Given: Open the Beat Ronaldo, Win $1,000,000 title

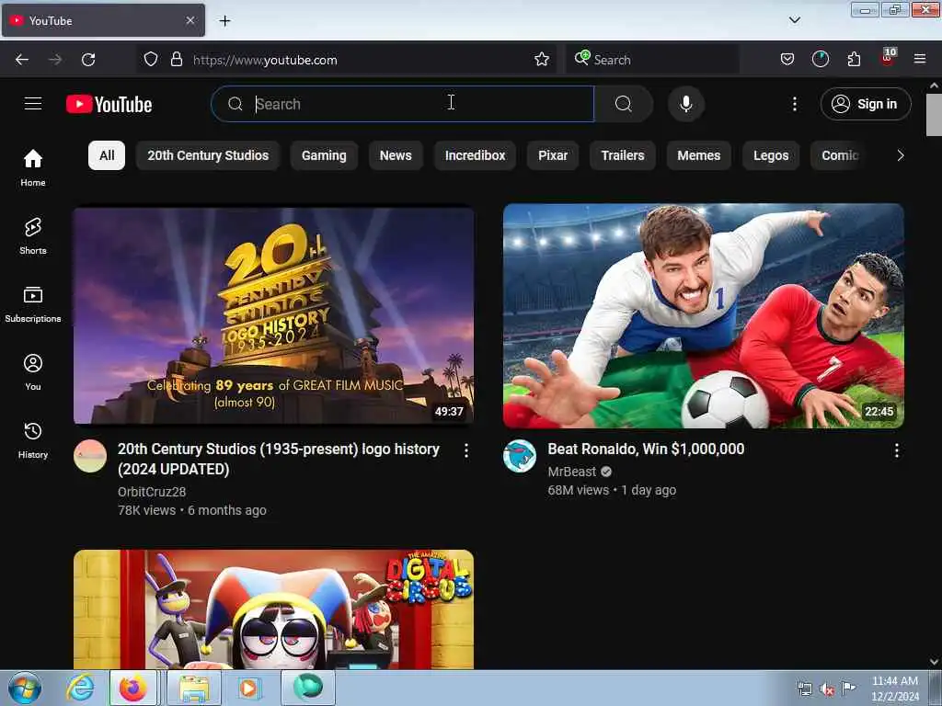Looking at the screenshot, I should [646, 449].
